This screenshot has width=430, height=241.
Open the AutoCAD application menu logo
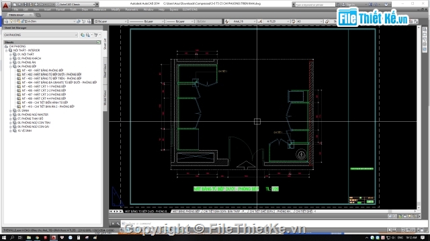[5, 5]
